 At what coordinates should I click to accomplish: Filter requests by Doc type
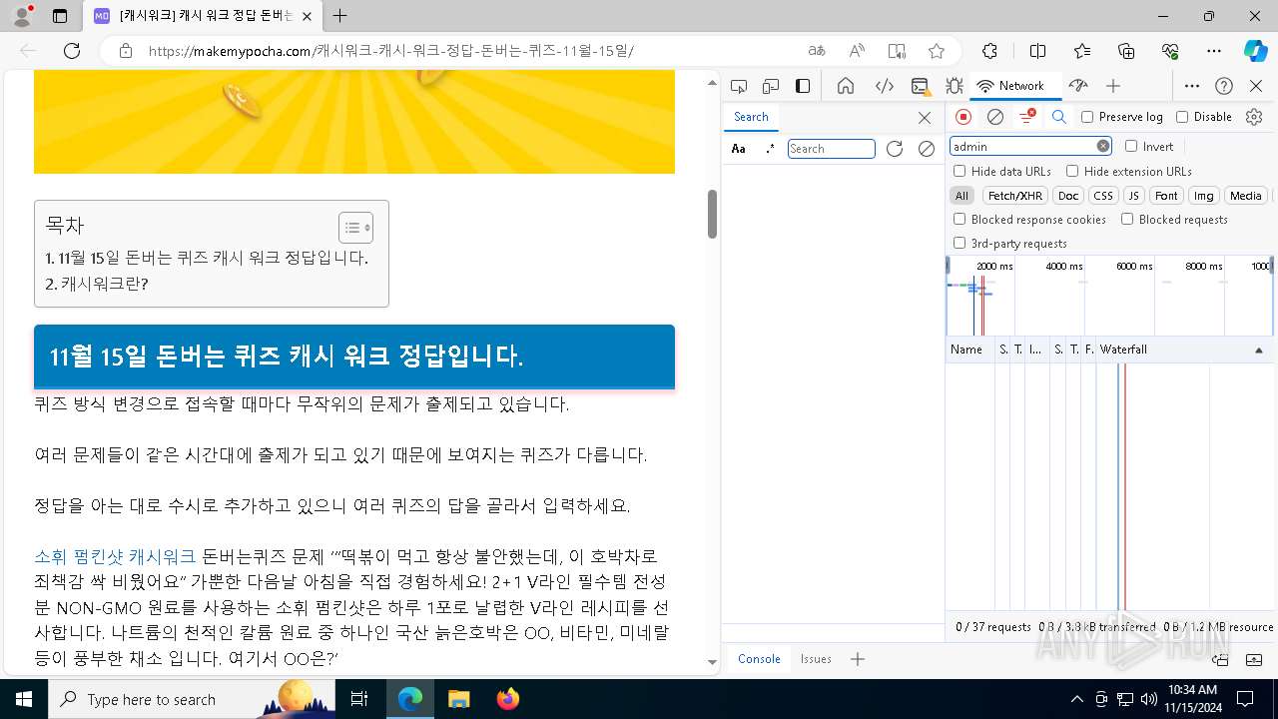[1068, 196]
